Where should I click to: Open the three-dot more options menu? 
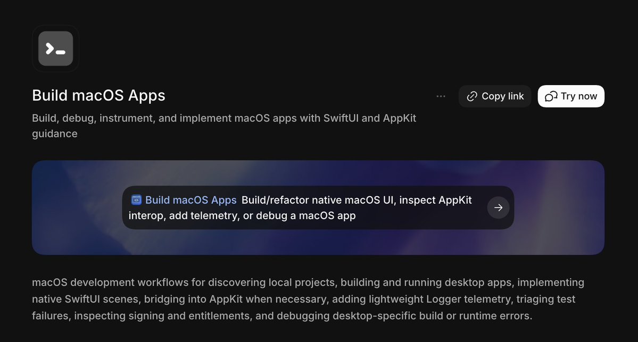[x=441, y=96]
